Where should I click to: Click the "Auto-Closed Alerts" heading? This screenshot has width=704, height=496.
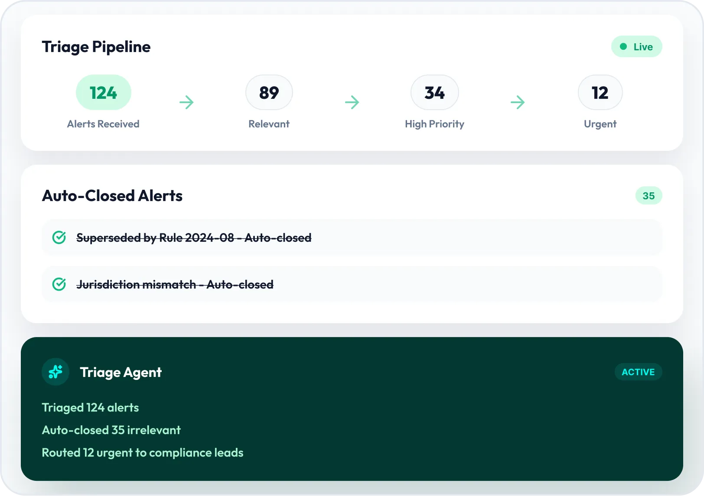click(x=112, y=196)
